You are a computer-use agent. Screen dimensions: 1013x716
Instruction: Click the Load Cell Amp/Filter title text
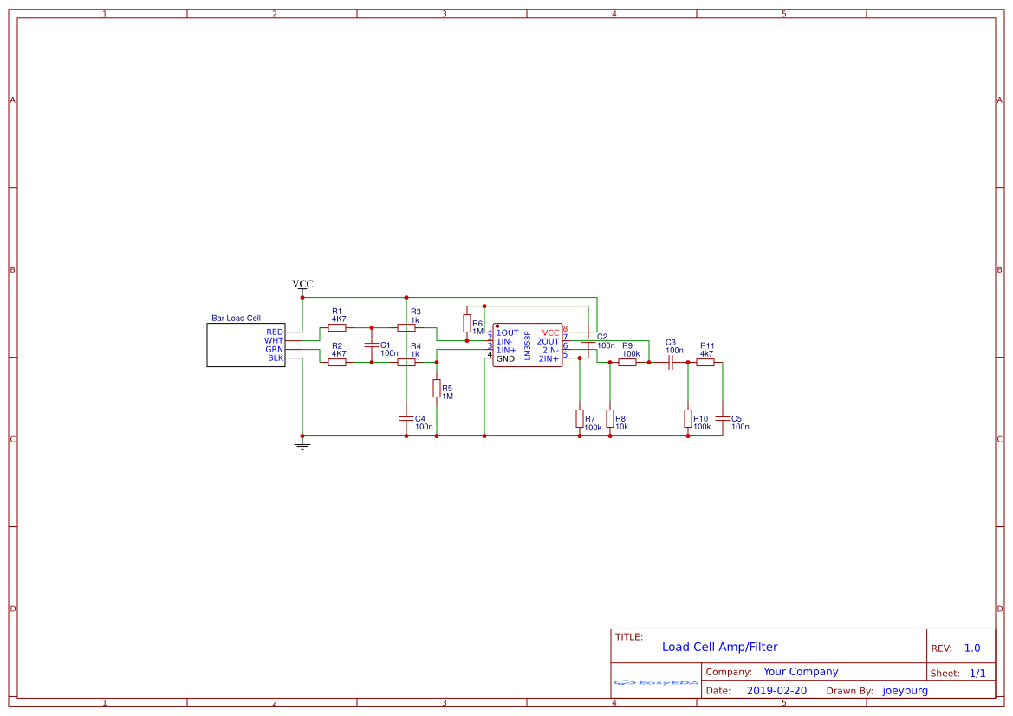pos(720,647)
